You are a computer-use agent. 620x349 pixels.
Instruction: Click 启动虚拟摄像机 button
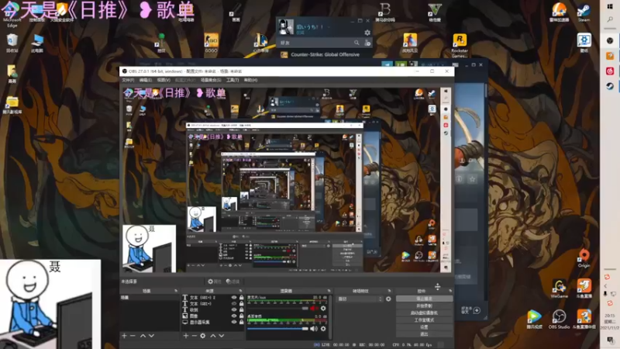tap(424, 313)
